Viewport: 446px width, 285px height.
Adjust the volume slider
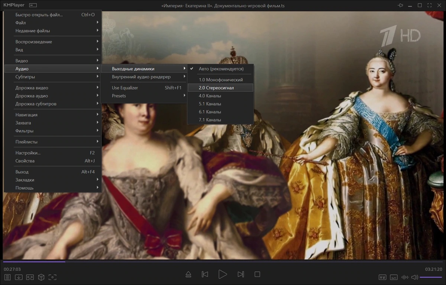(431, 277)
